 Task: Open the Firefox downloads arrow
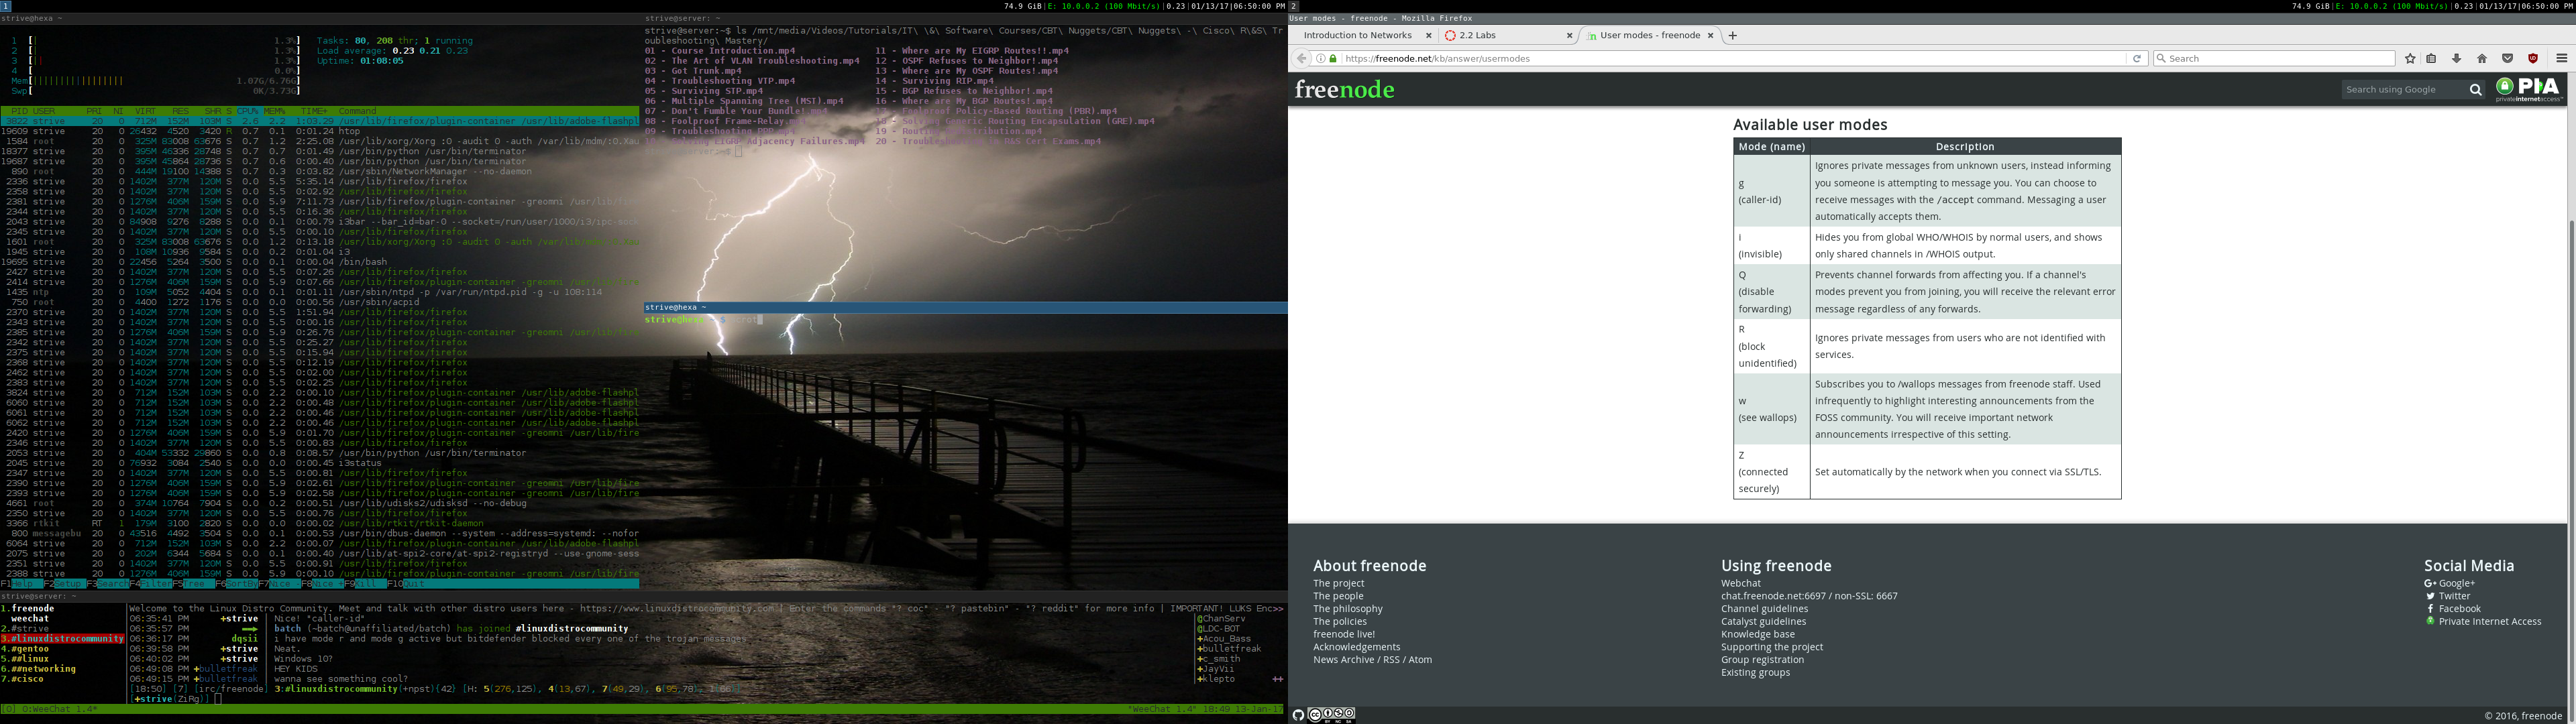point(2456,58)
